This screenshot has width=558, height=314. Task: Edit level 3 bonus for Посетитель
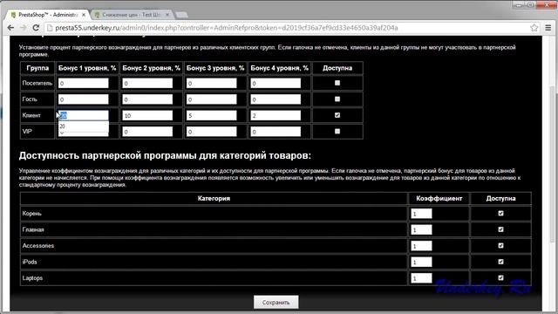(x=211, y=84)
